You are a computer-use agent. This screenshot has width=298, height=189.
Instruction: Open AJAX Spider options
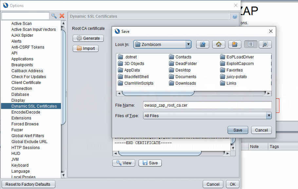[22, 35]
